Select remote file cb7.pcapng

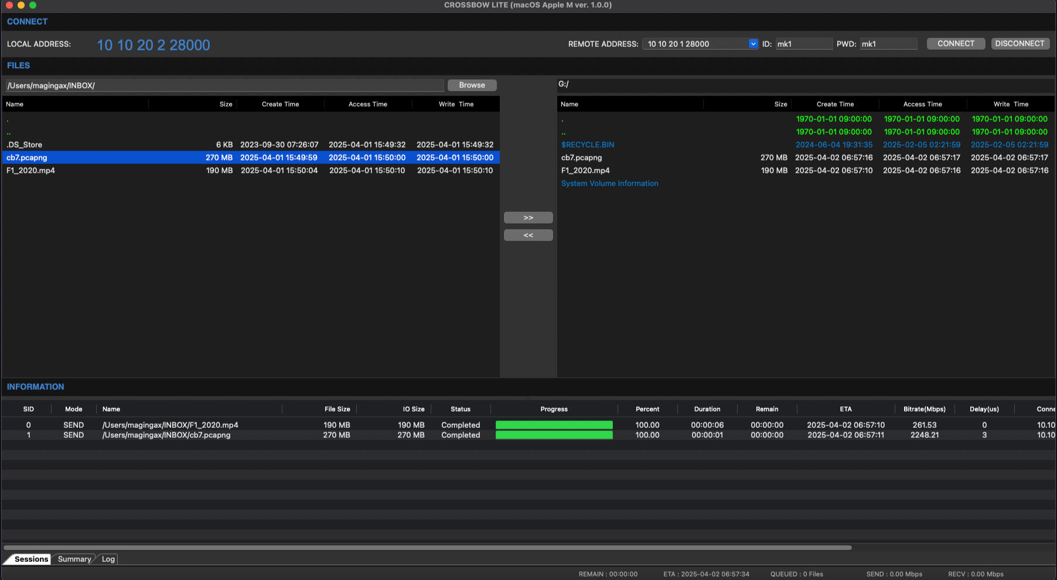click(x=581, y=157)
